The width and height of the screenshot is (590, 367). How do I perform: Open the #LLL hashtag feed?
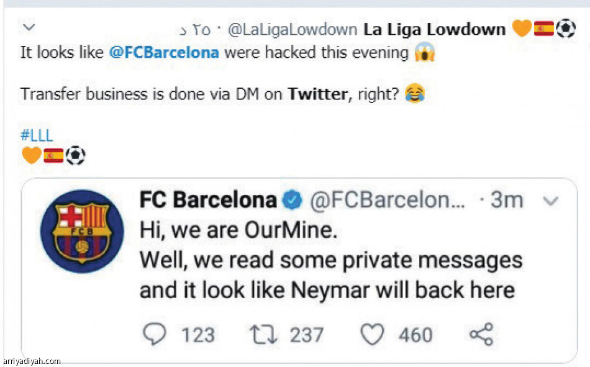(x=36, y=135)
